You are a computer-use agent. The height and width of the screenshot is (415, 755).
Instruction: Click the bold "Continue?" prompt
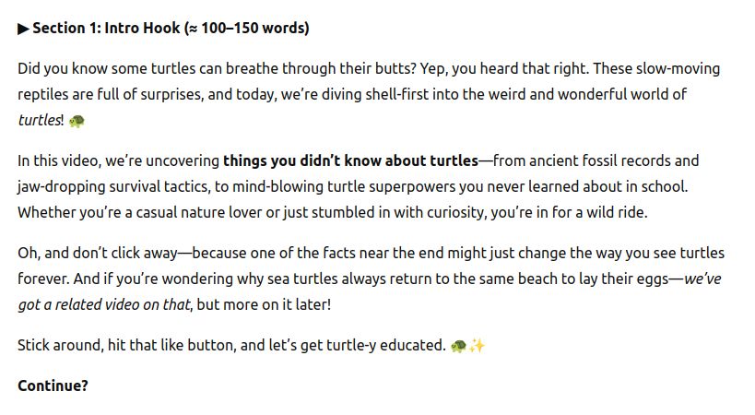pyautogui.click(x=53, y=385)
